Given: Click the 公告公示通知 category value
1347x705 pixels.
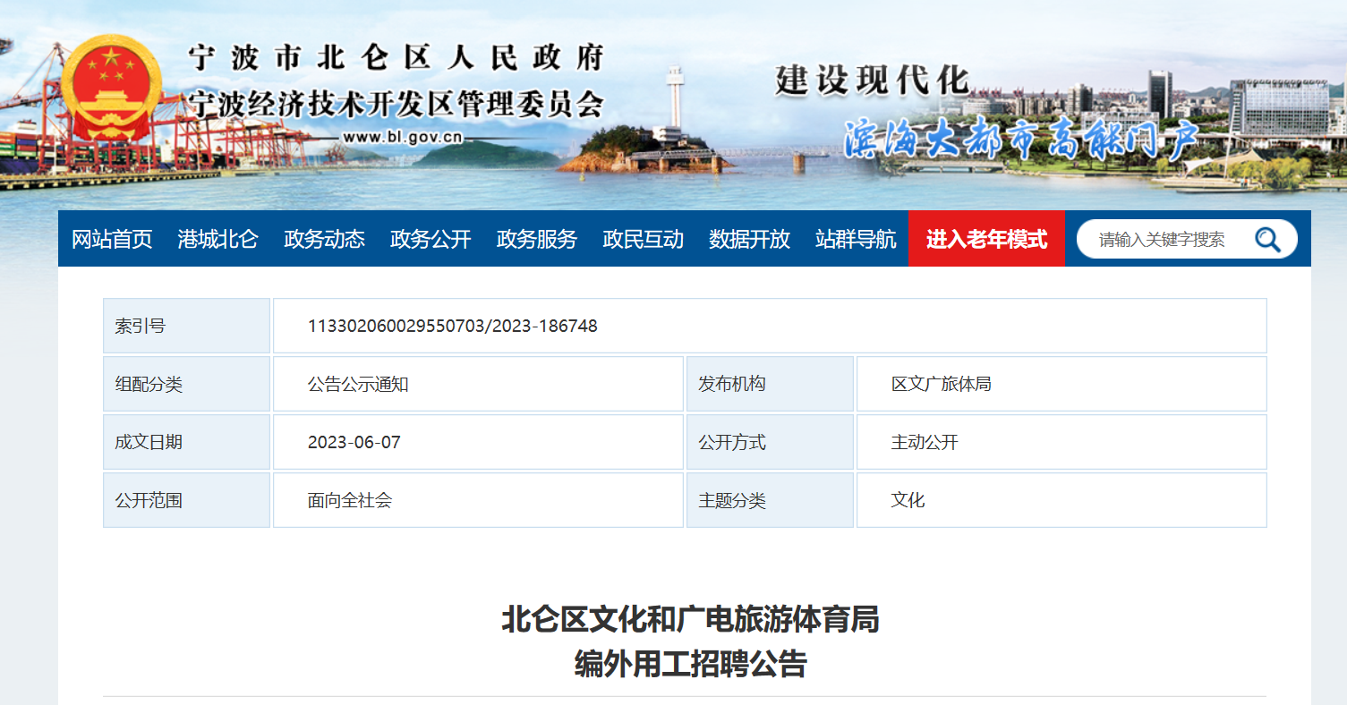Looking at the screenshot, I should tap(358, 384).
